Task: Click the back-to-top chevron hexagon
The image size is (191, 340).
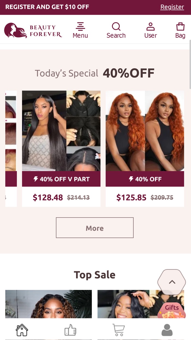Action: point(172,282)
